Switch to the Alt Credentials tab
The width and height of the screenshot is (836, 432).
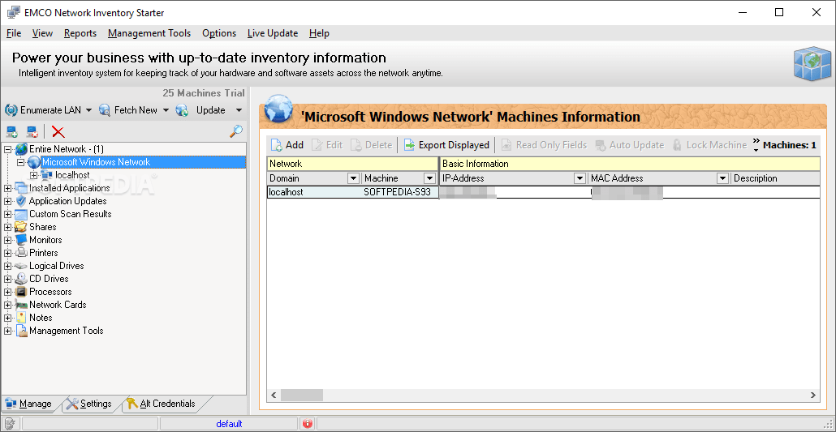point(162,404)
